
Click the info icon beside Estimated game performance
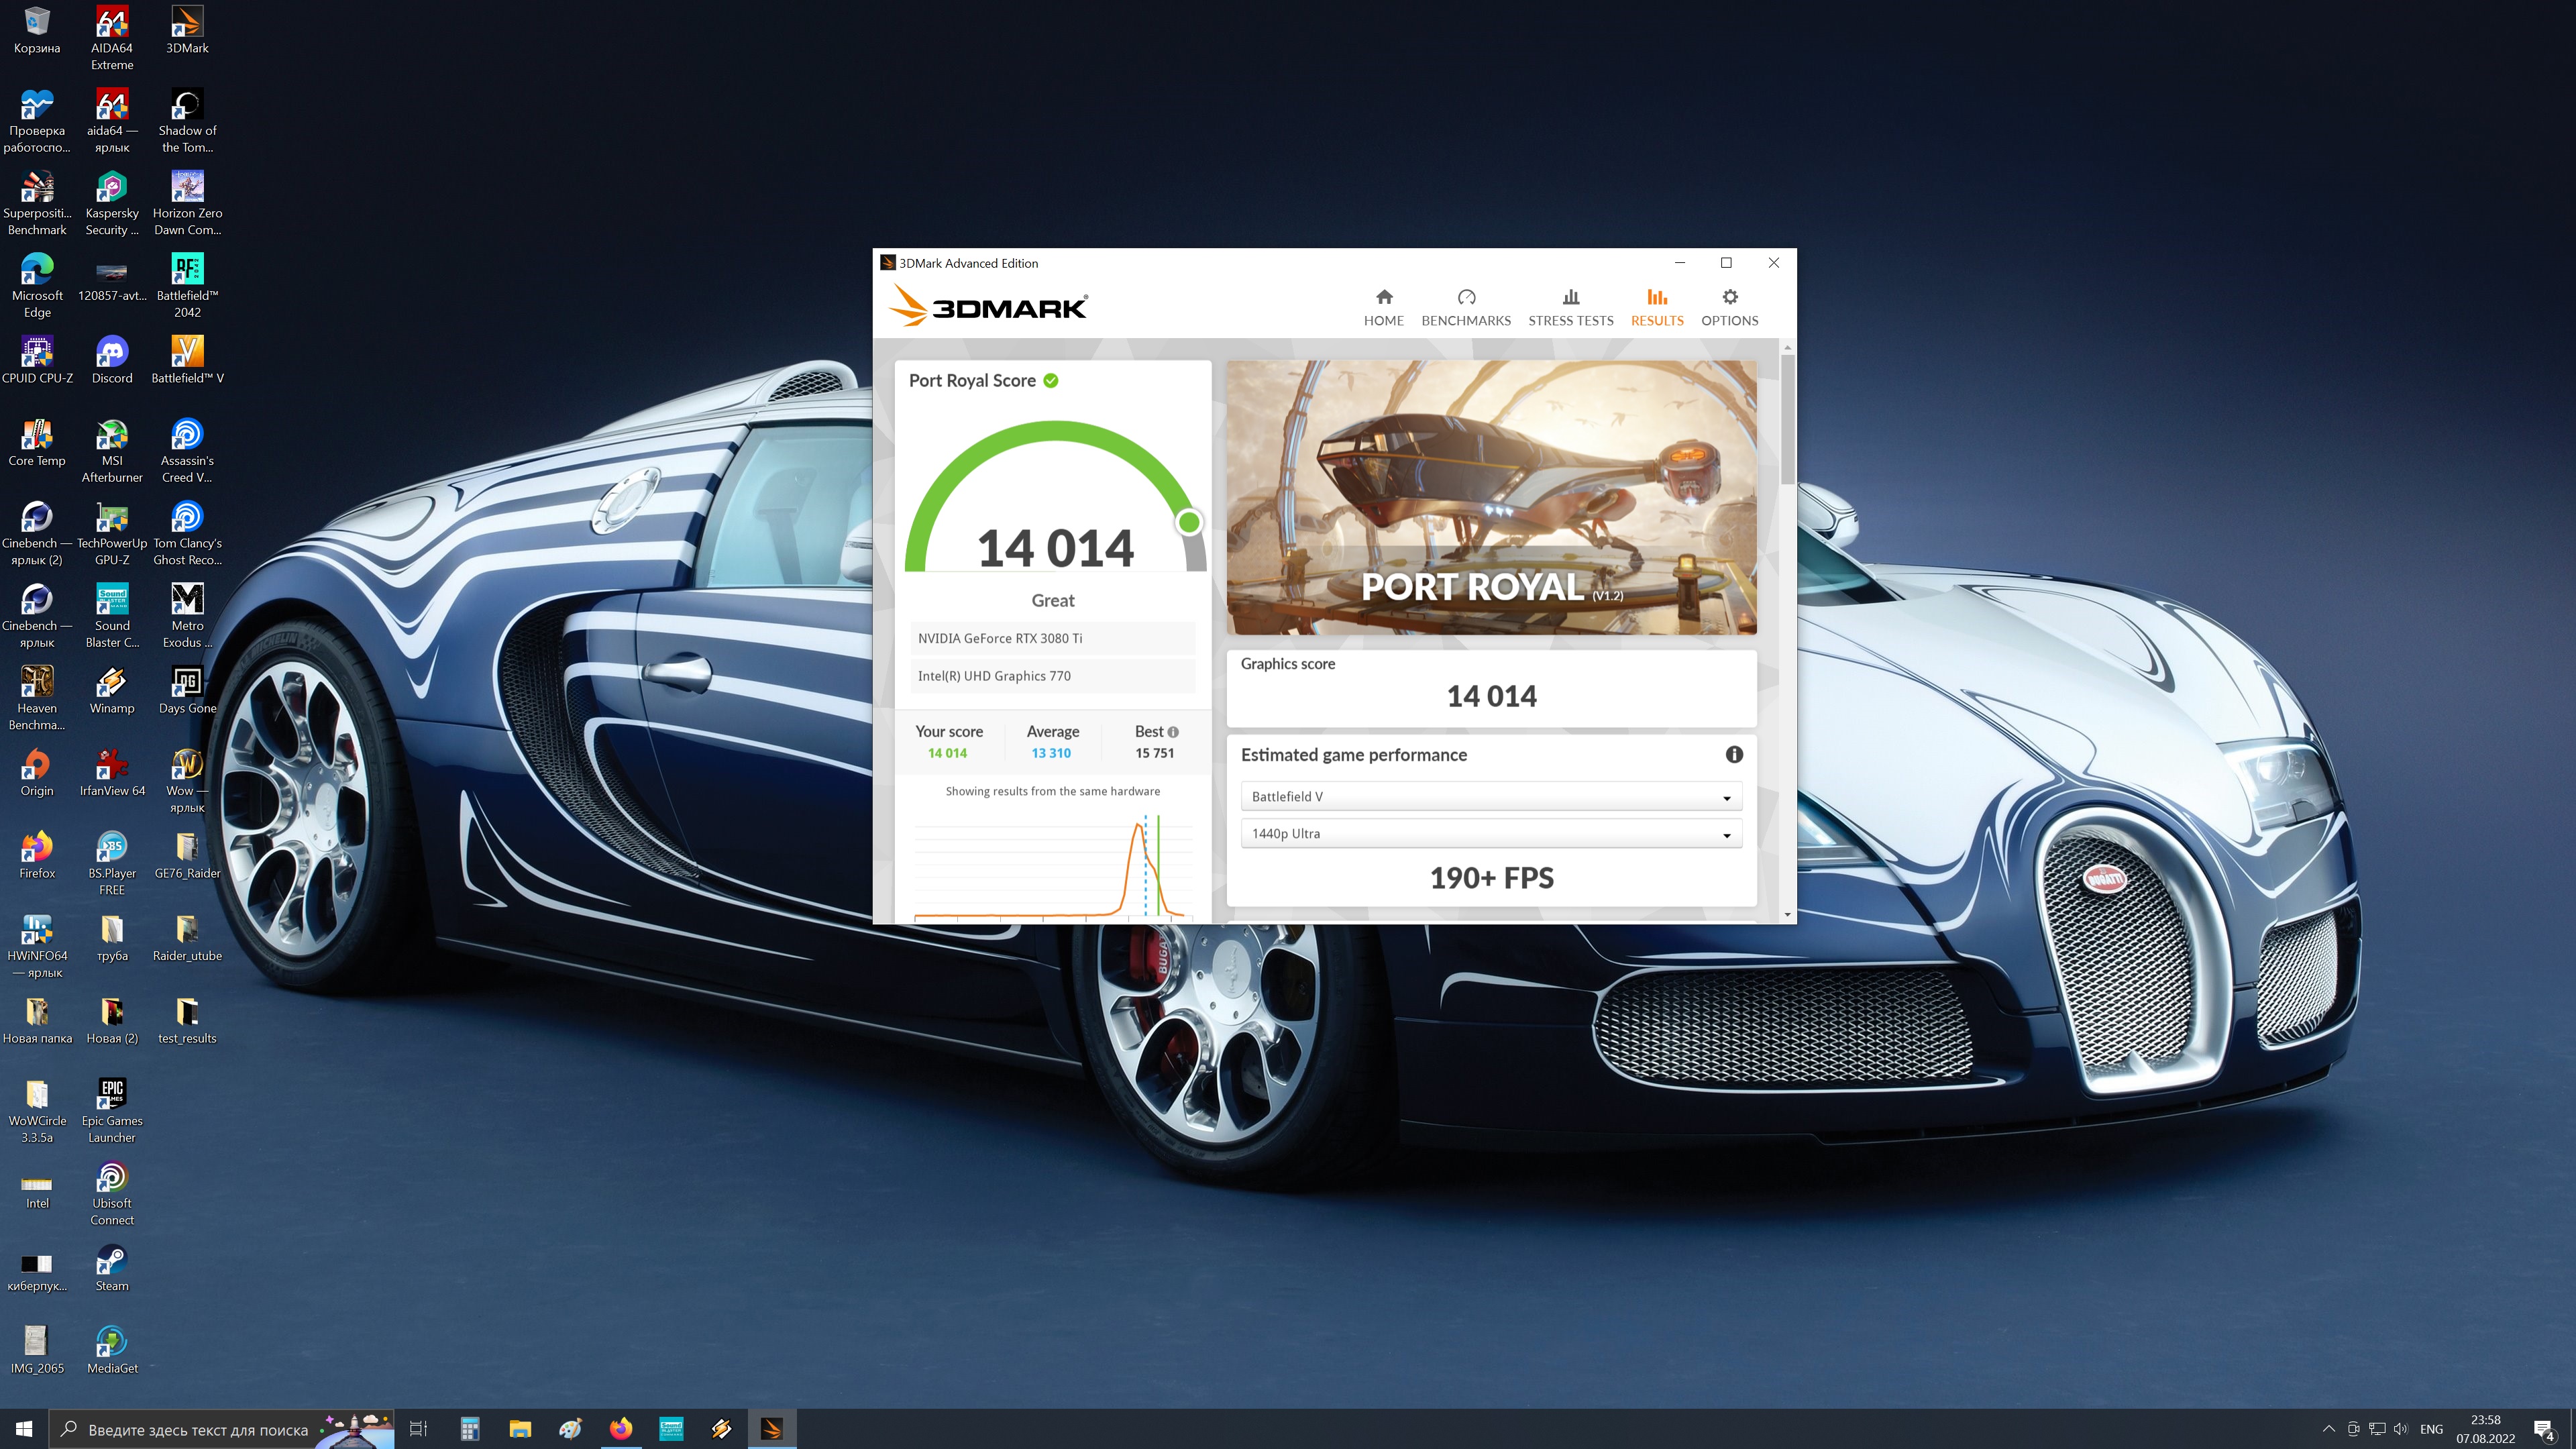pos(1734,755)
